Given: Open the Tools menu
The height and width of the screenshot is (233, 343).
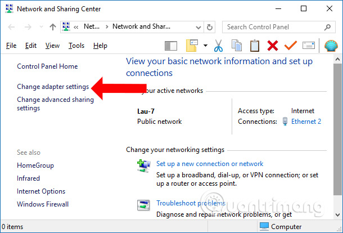Looking at the screenshot, I should click(76, 46).
